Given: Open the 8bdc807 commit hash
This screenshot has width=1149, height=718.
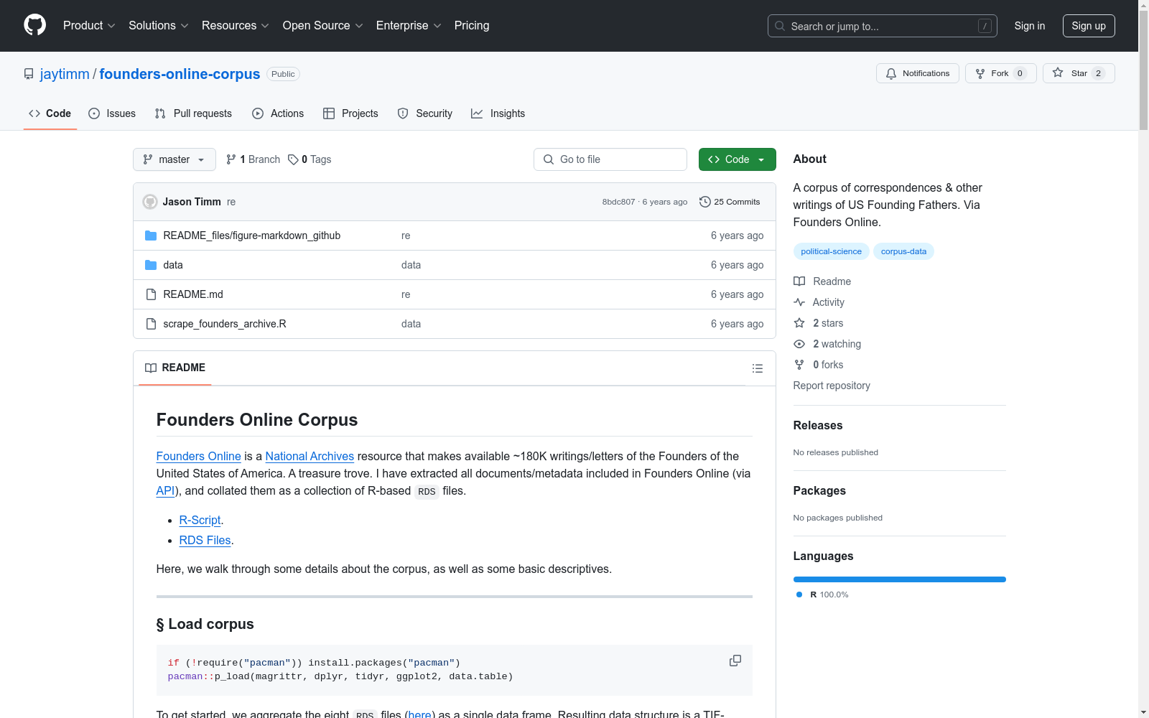Looking at the screenshot, I should pos(618,202).
